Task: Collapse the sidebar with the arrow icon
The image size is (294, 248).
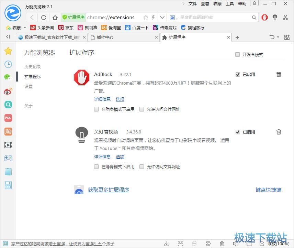Action: pyautogui.click(x=8, y=36)
